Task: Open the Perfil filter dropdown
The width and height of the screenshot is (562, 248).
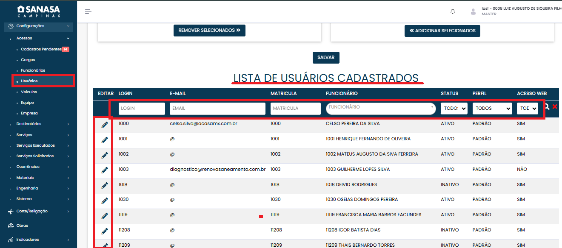Action: (x=492, y=109)
